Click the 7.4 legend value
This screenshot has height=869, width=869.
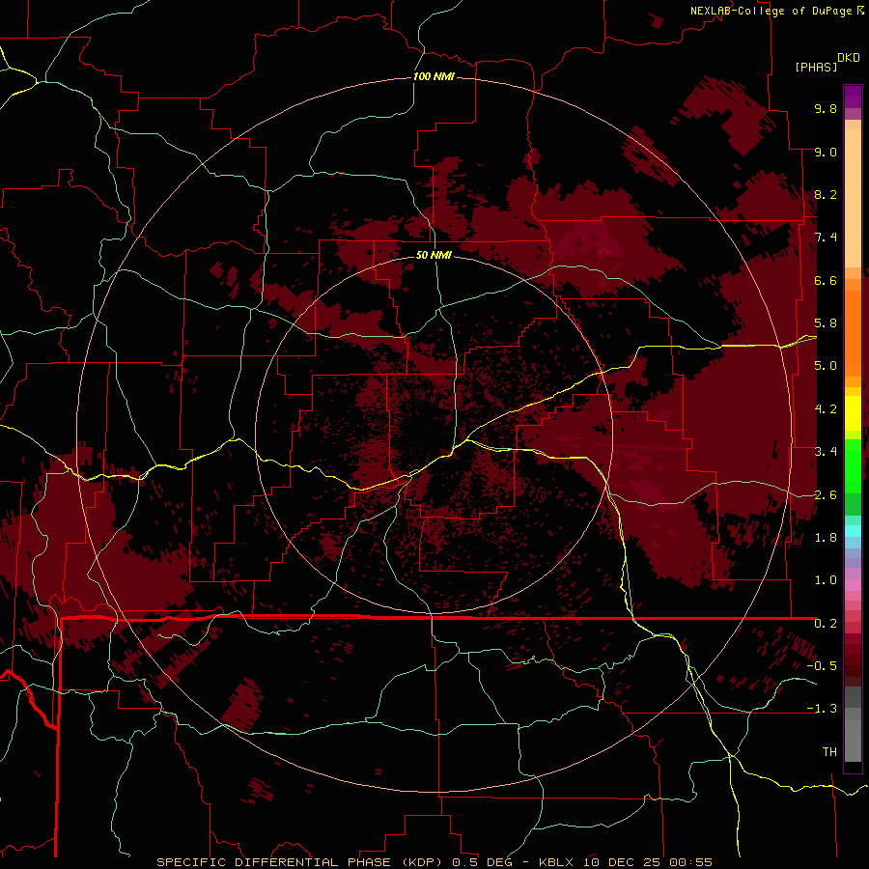(826, 238)
